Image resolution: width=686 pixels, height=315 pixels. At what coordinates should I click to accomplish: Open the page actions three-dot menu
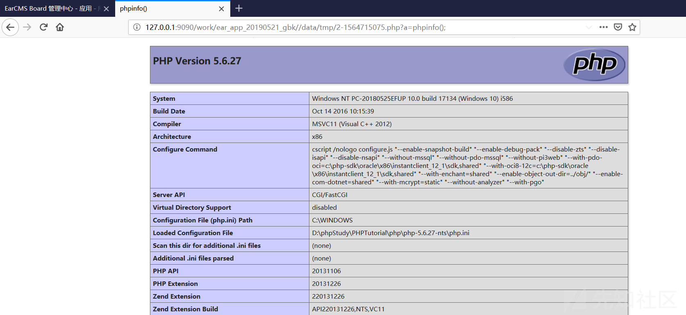coord(603,27)
